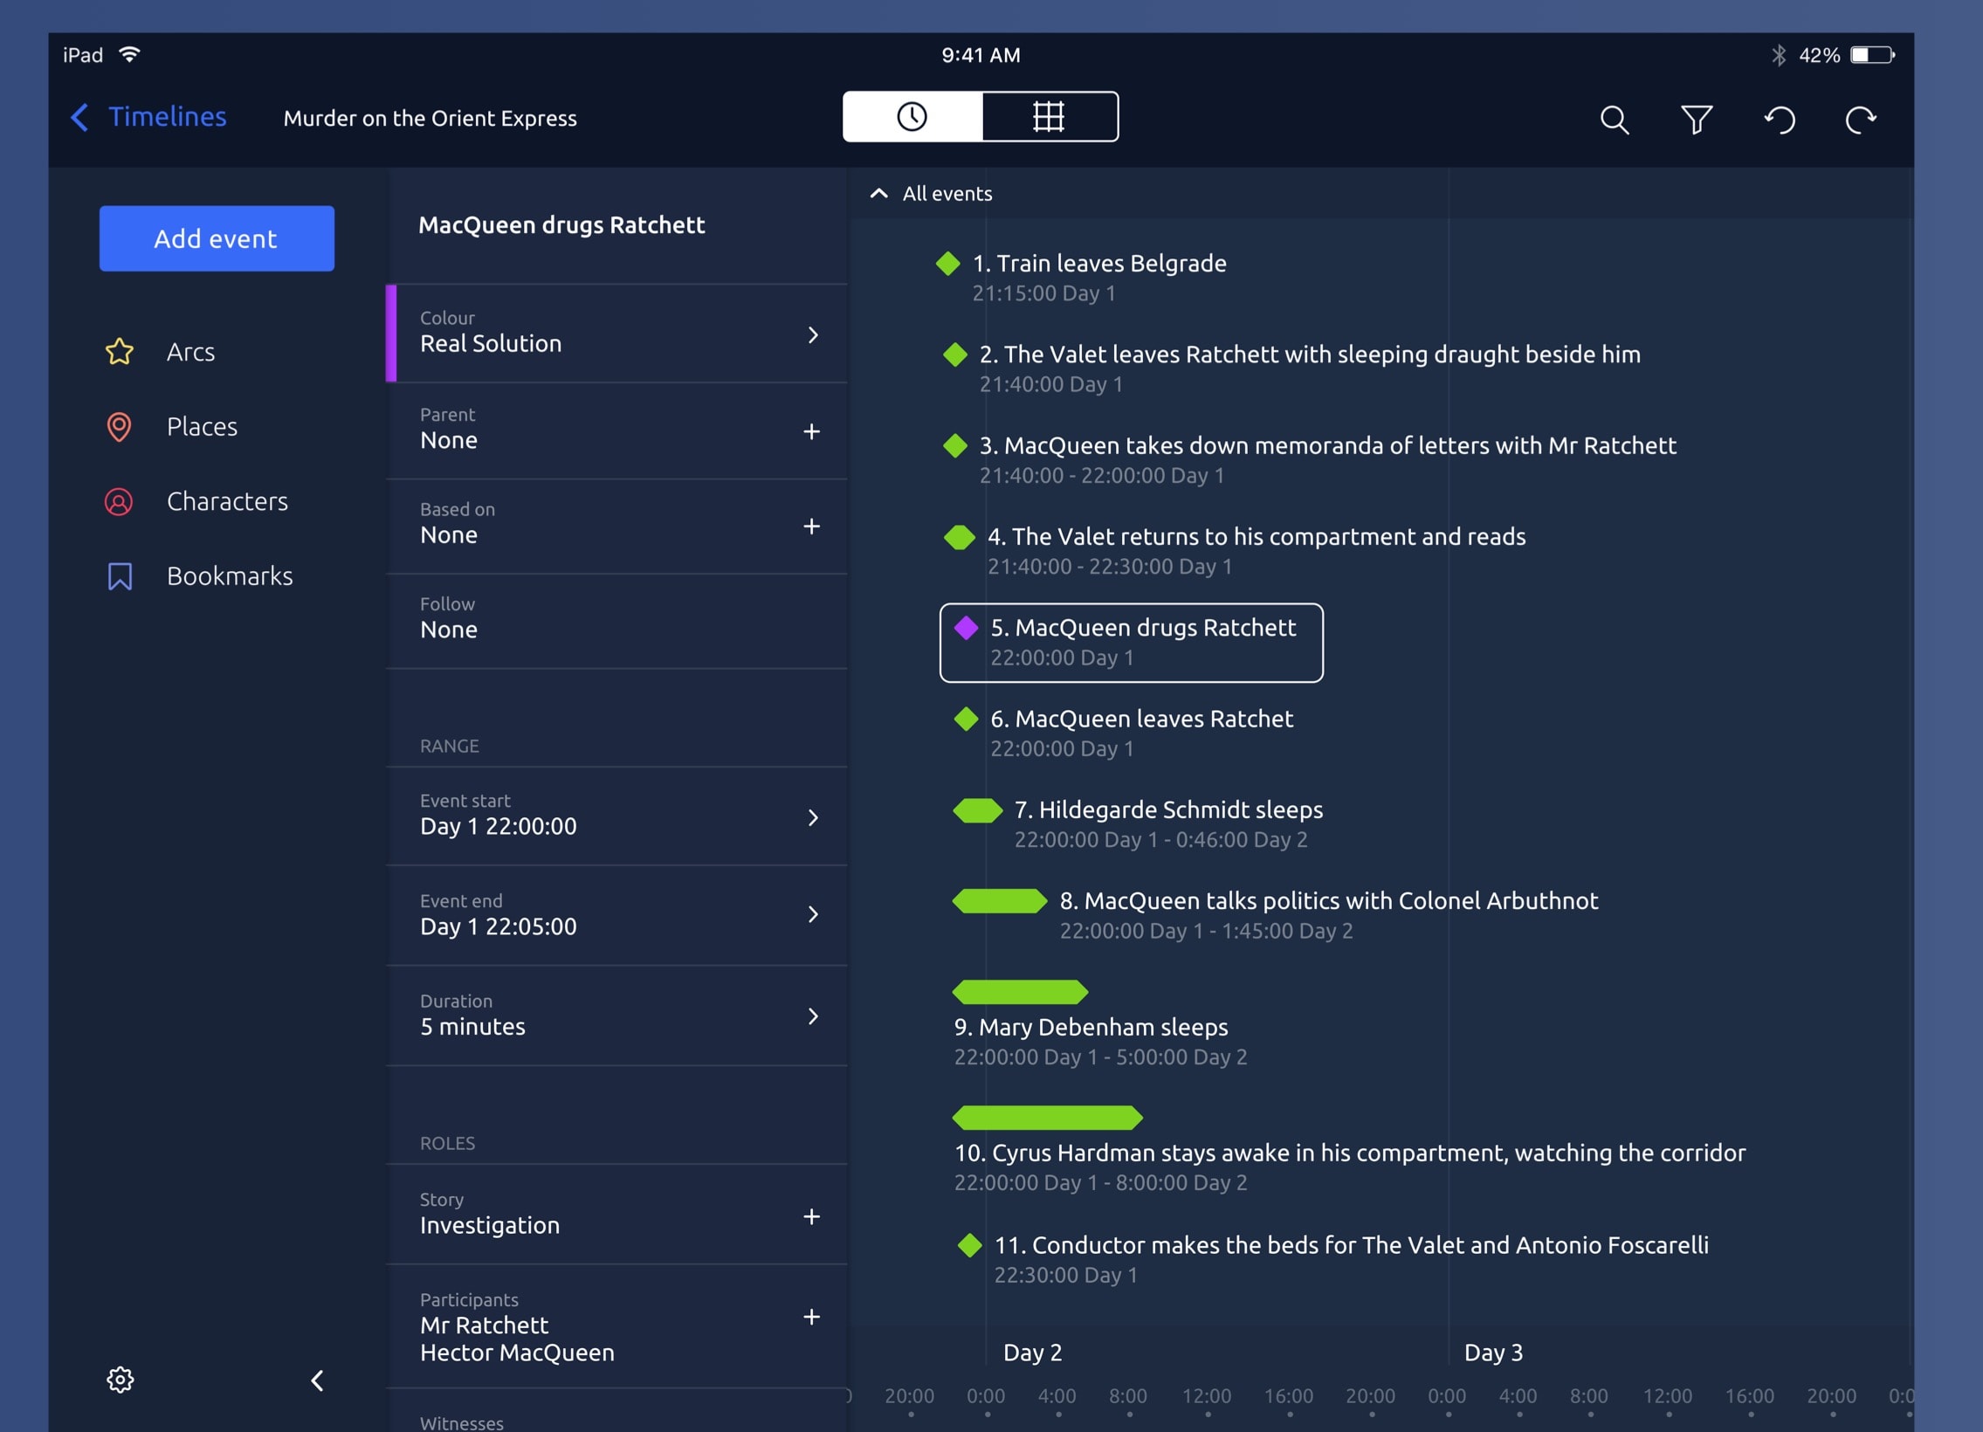Go back to Timelines
Screen dimensions: 1983x1432
pyautogui.click(x=148, y=117)
